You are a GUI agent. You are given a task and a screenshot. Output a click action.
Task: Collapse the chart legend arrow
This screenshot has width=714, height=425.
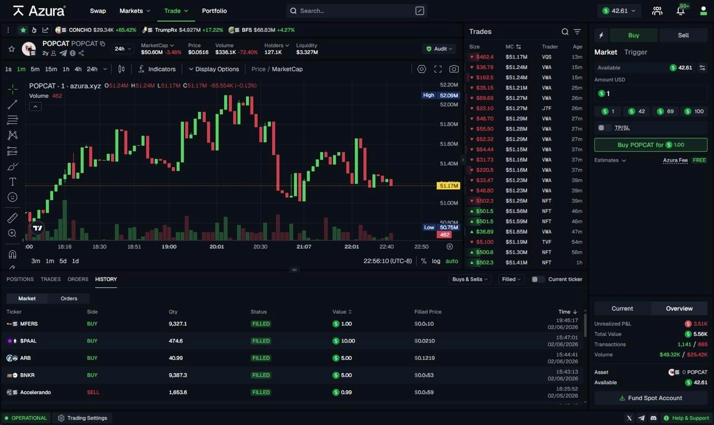[x=35, y=107]
